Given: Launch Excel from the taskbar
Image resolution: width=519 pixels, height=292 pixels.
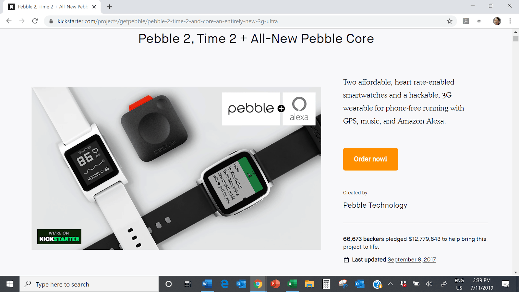Looking at the screenshot, I should 292,284.
